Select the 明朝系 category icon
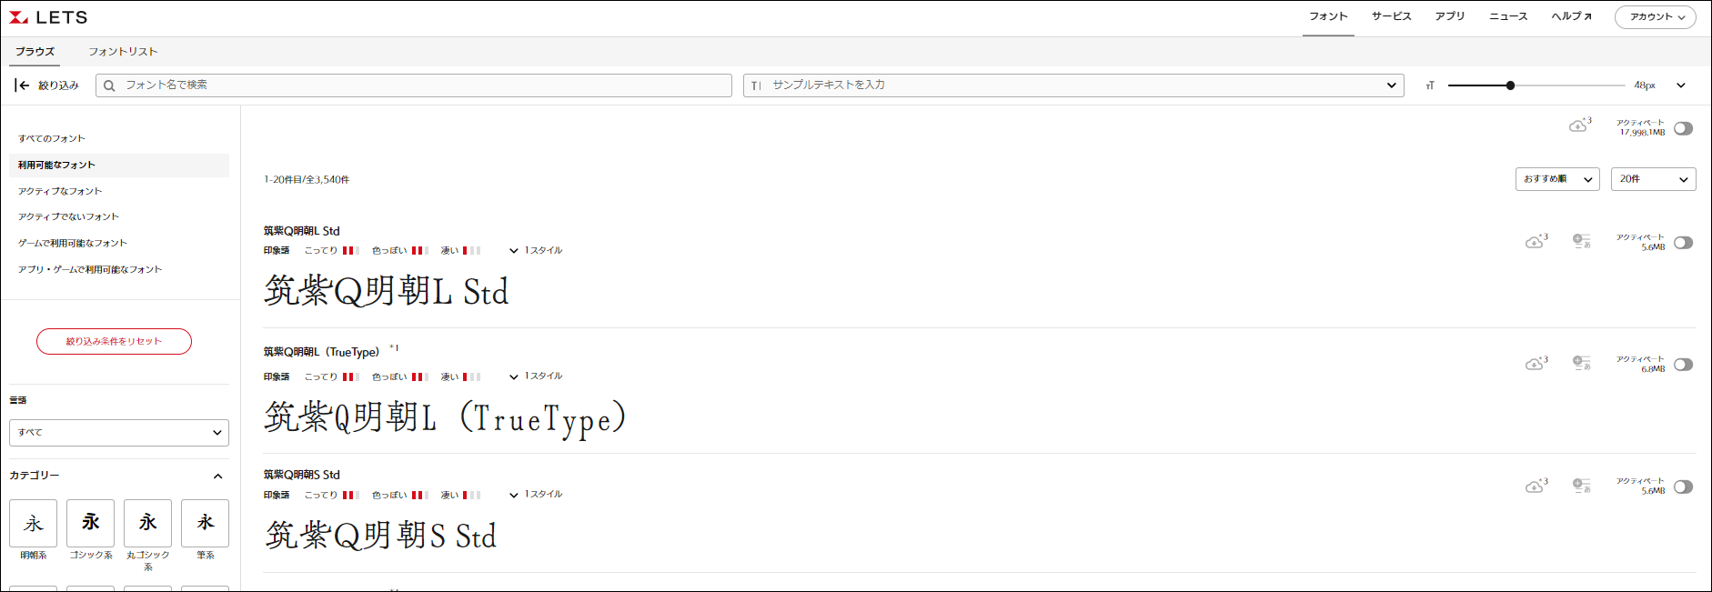This screenshot has width=1712, height=592. click(x=34, y=523)
